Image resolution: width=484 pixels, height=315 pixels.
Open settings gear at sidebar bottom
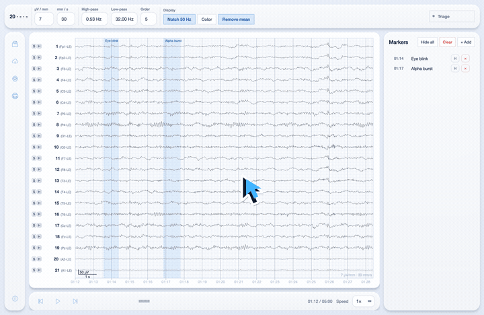click(15, 299)
